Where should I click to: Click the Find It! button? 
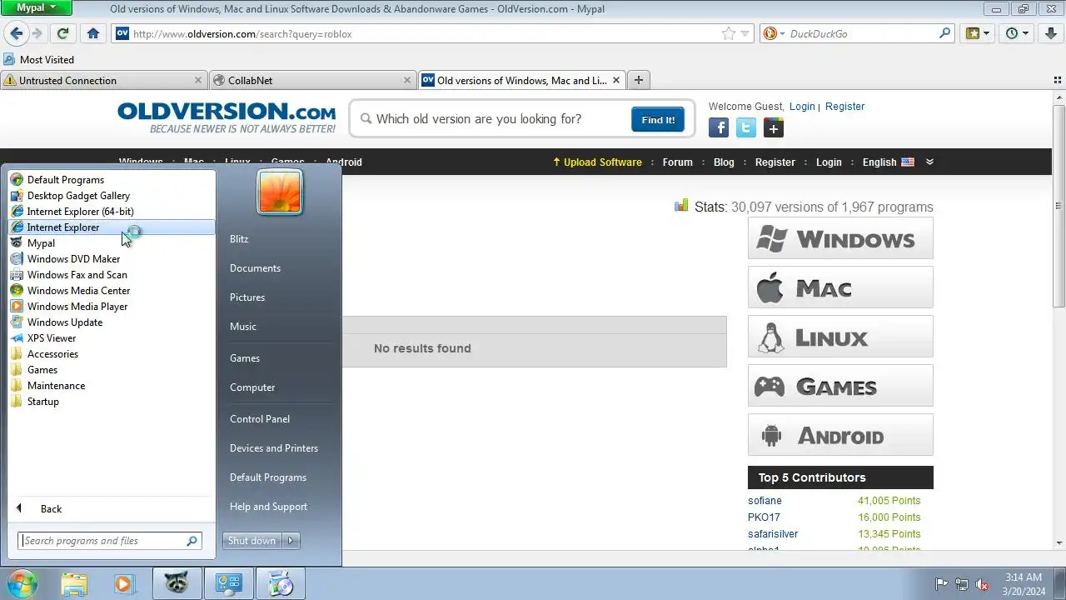[658, 119]
